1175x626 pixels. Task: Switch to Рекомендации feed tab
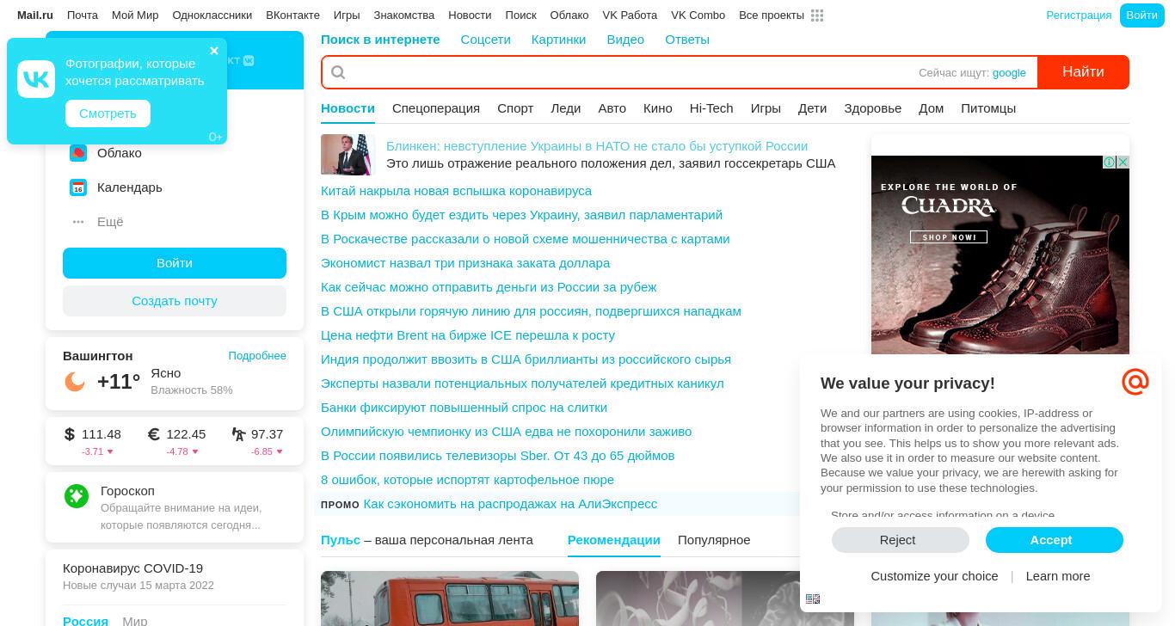click(x=614, y=540)
